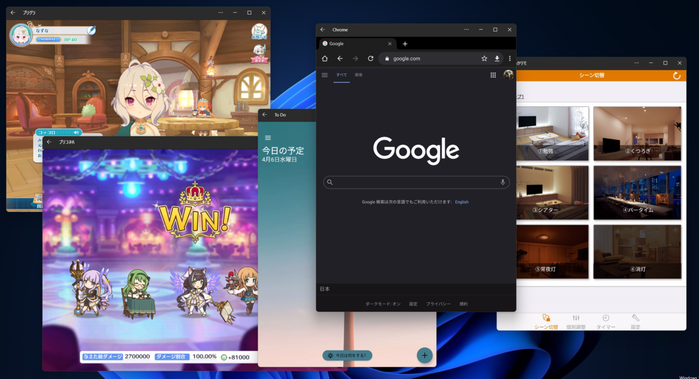Open 個別調整 bottom tab
This screenshot has height=379, width=699.
(576, 322)
